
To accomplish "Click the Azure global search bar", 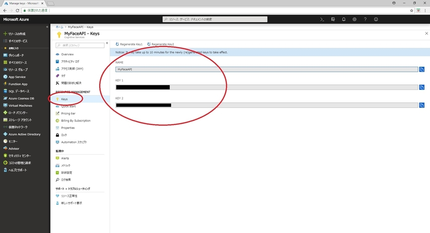I will 215,19.
